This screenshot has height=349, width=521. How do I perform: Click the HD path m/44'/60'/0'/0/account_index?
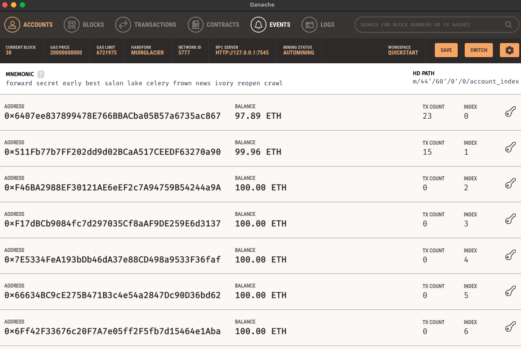466,81
